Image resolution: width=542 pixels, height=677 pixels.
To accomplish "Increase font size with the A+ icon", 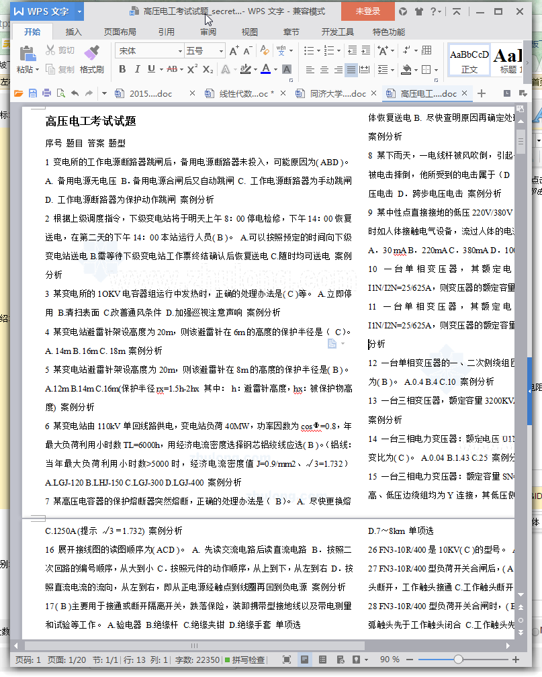I will coord(234,51).
